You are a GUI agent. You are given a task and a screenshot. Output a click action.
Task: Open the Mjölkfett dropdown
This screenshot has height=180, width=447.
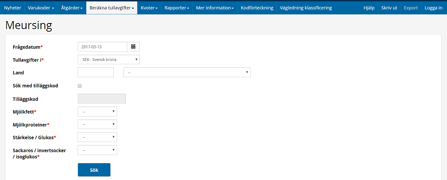pyautogui.click(x=97, y=111)
